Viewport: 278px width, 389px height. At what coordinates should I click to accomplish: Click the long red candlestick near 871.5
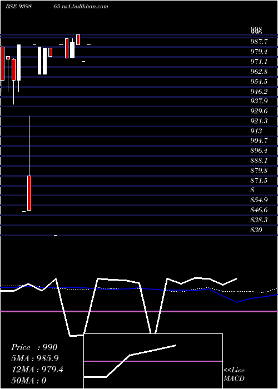(29, 193)
